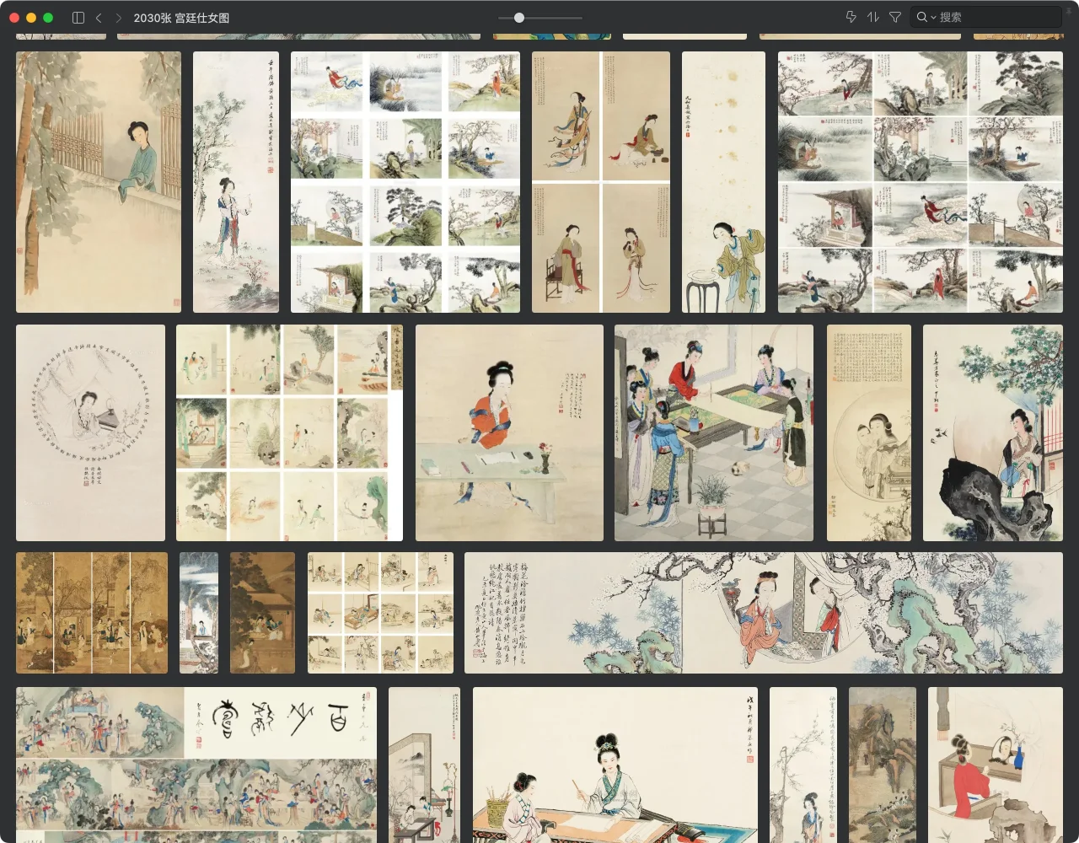
Task: Open mountain landscape hanging scroll thumbnail
Action: [883, 765]
